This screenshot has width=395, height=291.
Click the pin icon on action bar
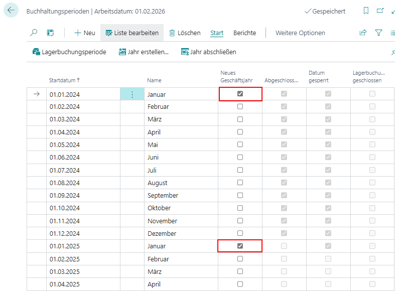point(392,52)
